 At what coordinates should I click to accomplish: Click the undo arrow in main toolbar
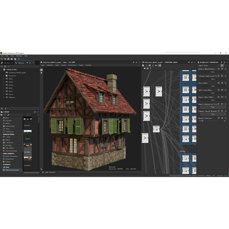(19, 59)
